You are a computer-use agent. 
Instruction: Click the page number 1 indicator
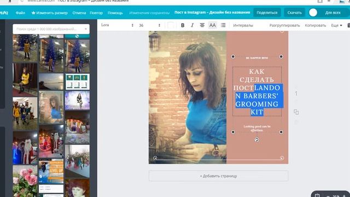(x=296, y=94)
